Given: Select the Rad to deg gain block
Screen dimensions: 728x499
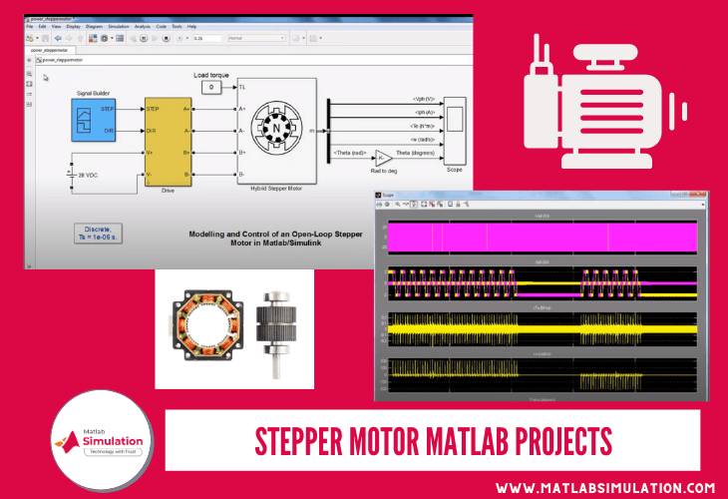Looking at the screenshot, I should 383,159.
